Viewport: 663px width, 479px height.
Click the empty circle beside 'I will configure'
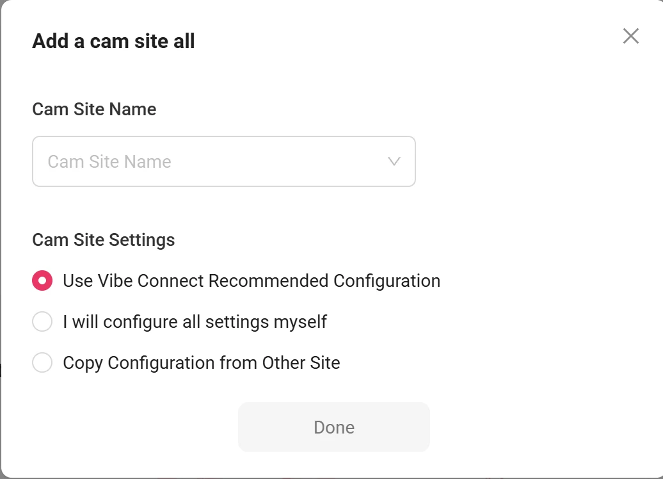click(x=42, y=321)
